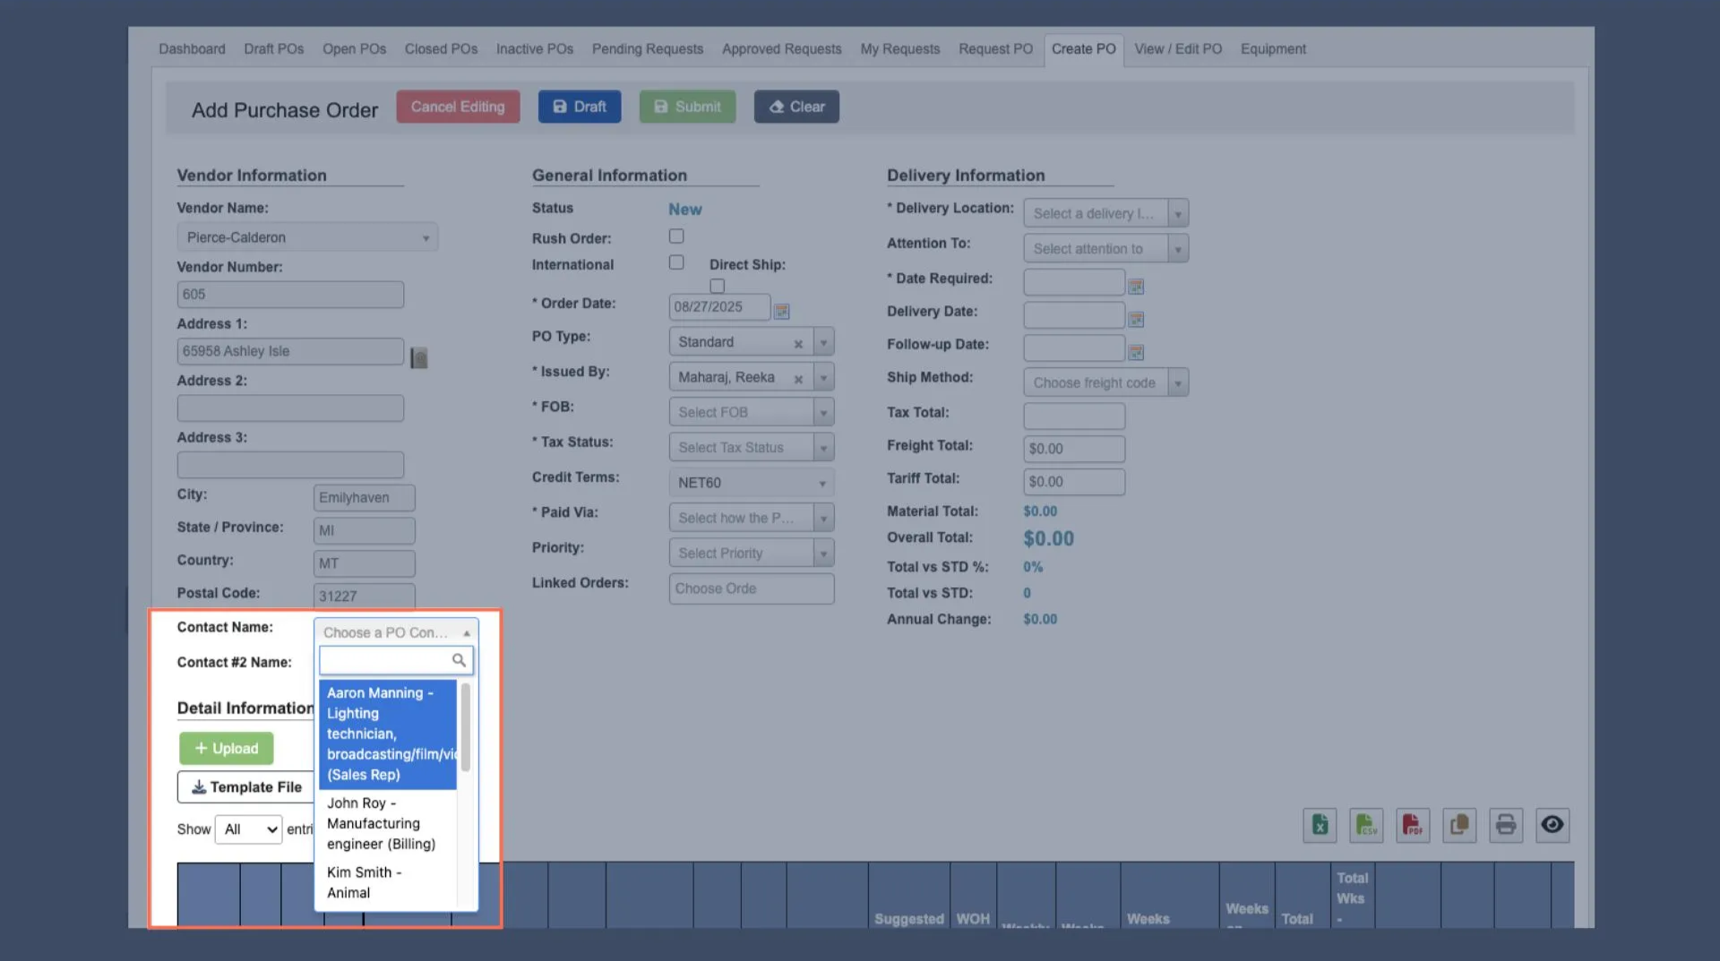Click the search magnifier in contact dropdown
Viewport: 1720px width, 961px height.
coord(459,660)
